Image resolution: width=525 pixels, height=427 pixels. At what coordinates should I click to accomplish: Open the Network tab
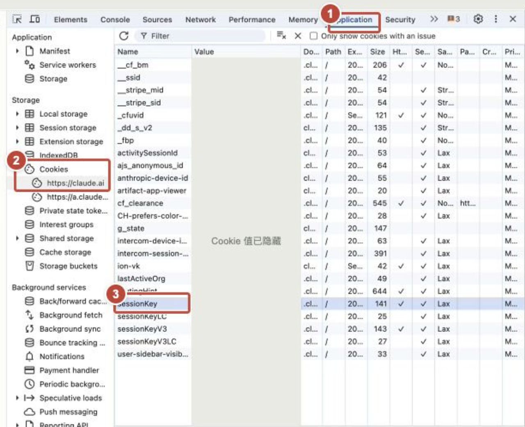[201, 20]
